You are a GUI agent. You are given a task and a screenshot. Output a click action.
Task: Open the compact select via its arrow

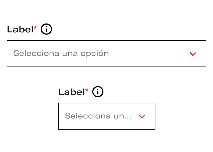[142, 117]
